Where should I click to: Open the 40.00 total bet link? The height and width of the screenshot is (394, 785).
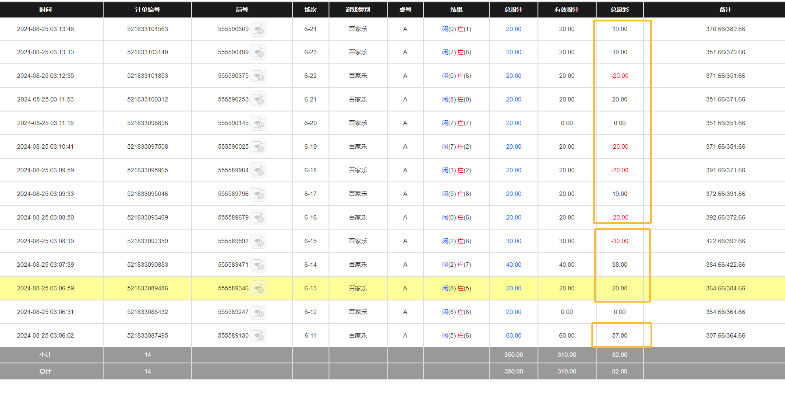point(513,265)
